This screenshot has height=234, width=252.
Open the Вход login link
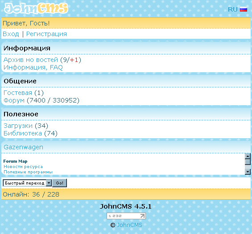point(11,34)
